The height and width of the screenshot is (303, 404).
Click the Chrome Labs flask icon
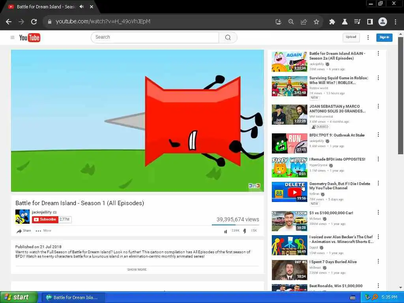coord(344,22)
